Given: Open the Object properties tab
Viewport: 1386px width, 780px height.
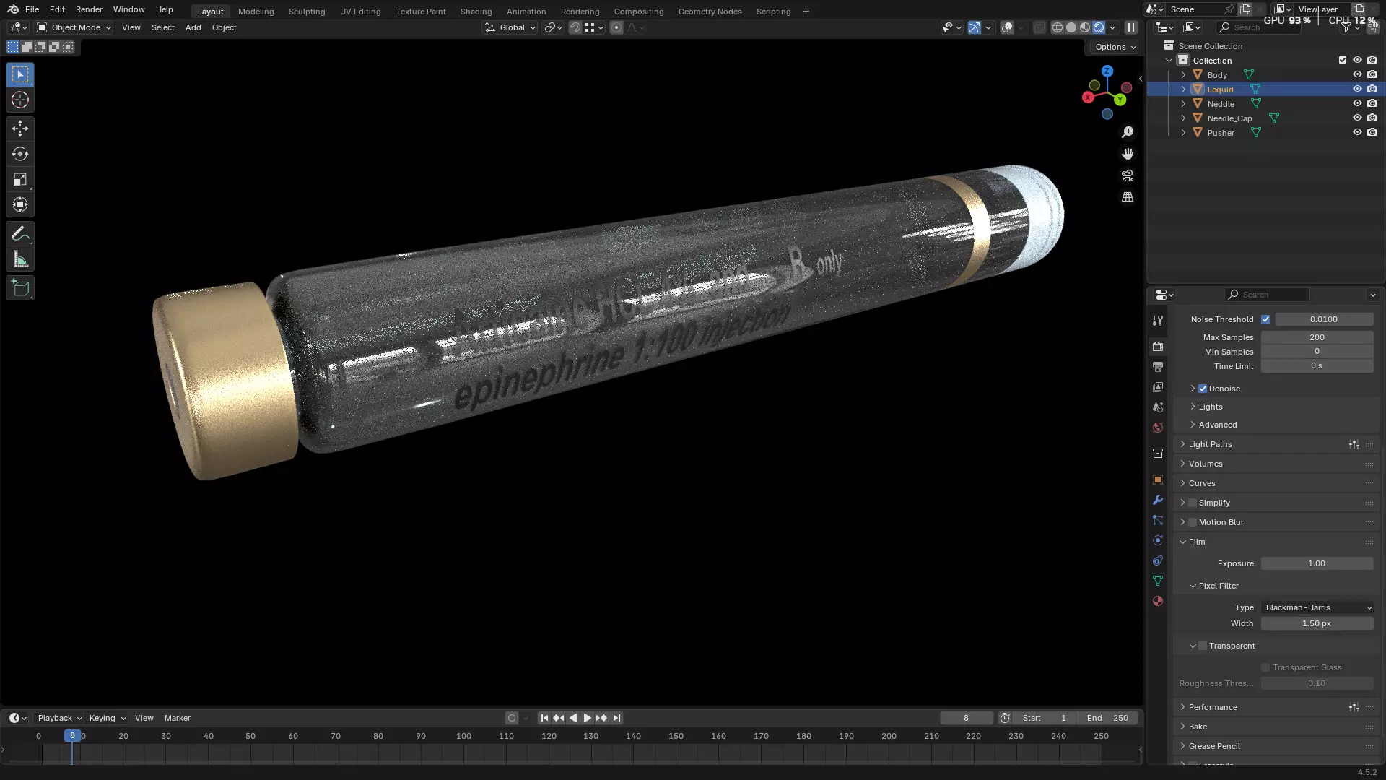Looking at the screenshot, I should (1158, 480).
